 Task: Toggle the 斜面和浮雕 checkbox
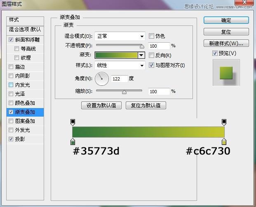click(11, 39)
